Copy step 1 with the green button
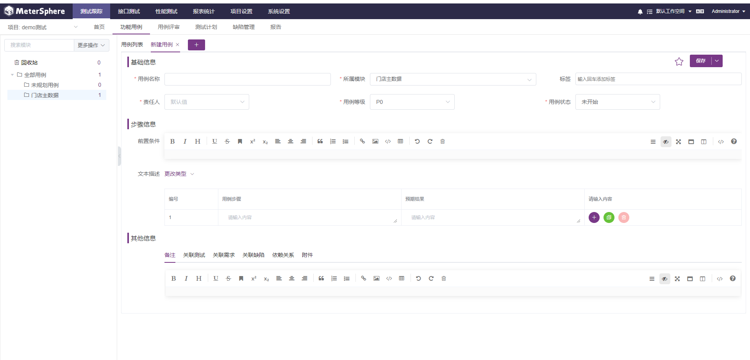 tap(609, 217)
